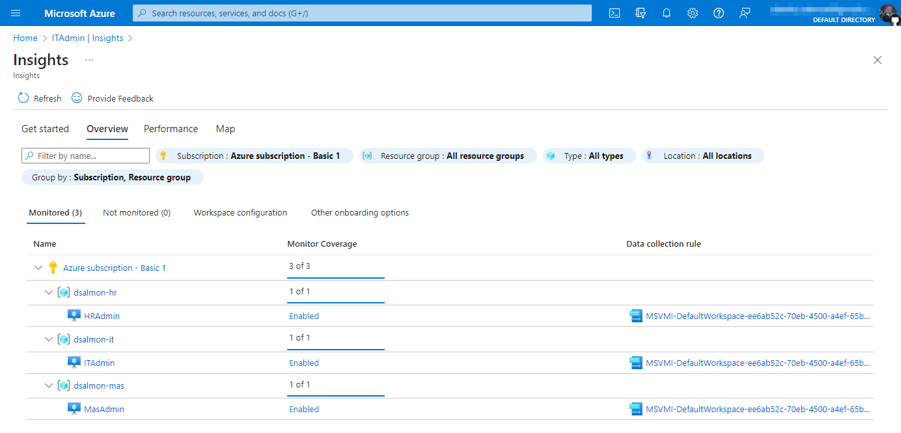Open the Azure subscription - Basic 1 link
This screenshot has width=901, height=433.
115,268
